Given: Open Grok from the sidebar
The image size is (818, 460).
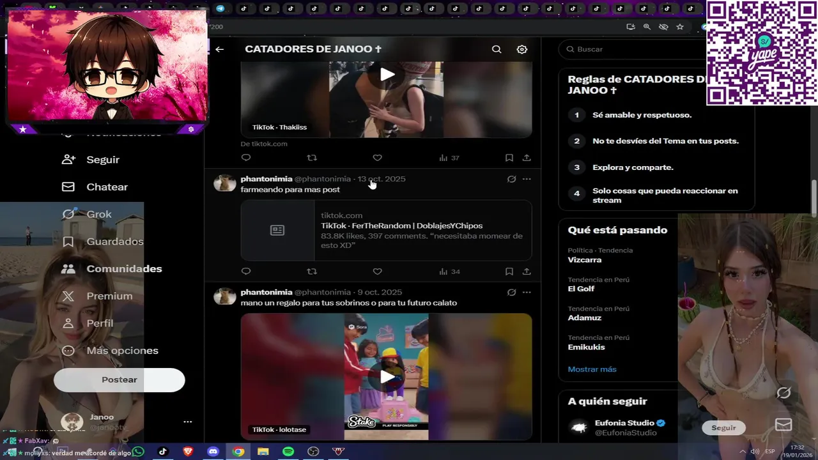Looking at the screenshot, I should pyautogui.click(x=87, y=215).
